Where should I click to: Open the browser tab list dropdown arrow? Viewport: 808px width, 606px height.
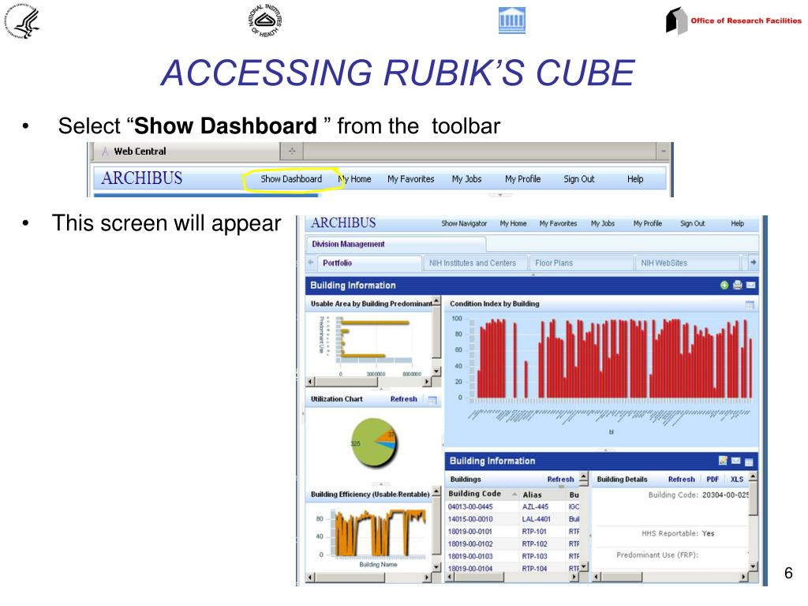click(x=663, y=151)
